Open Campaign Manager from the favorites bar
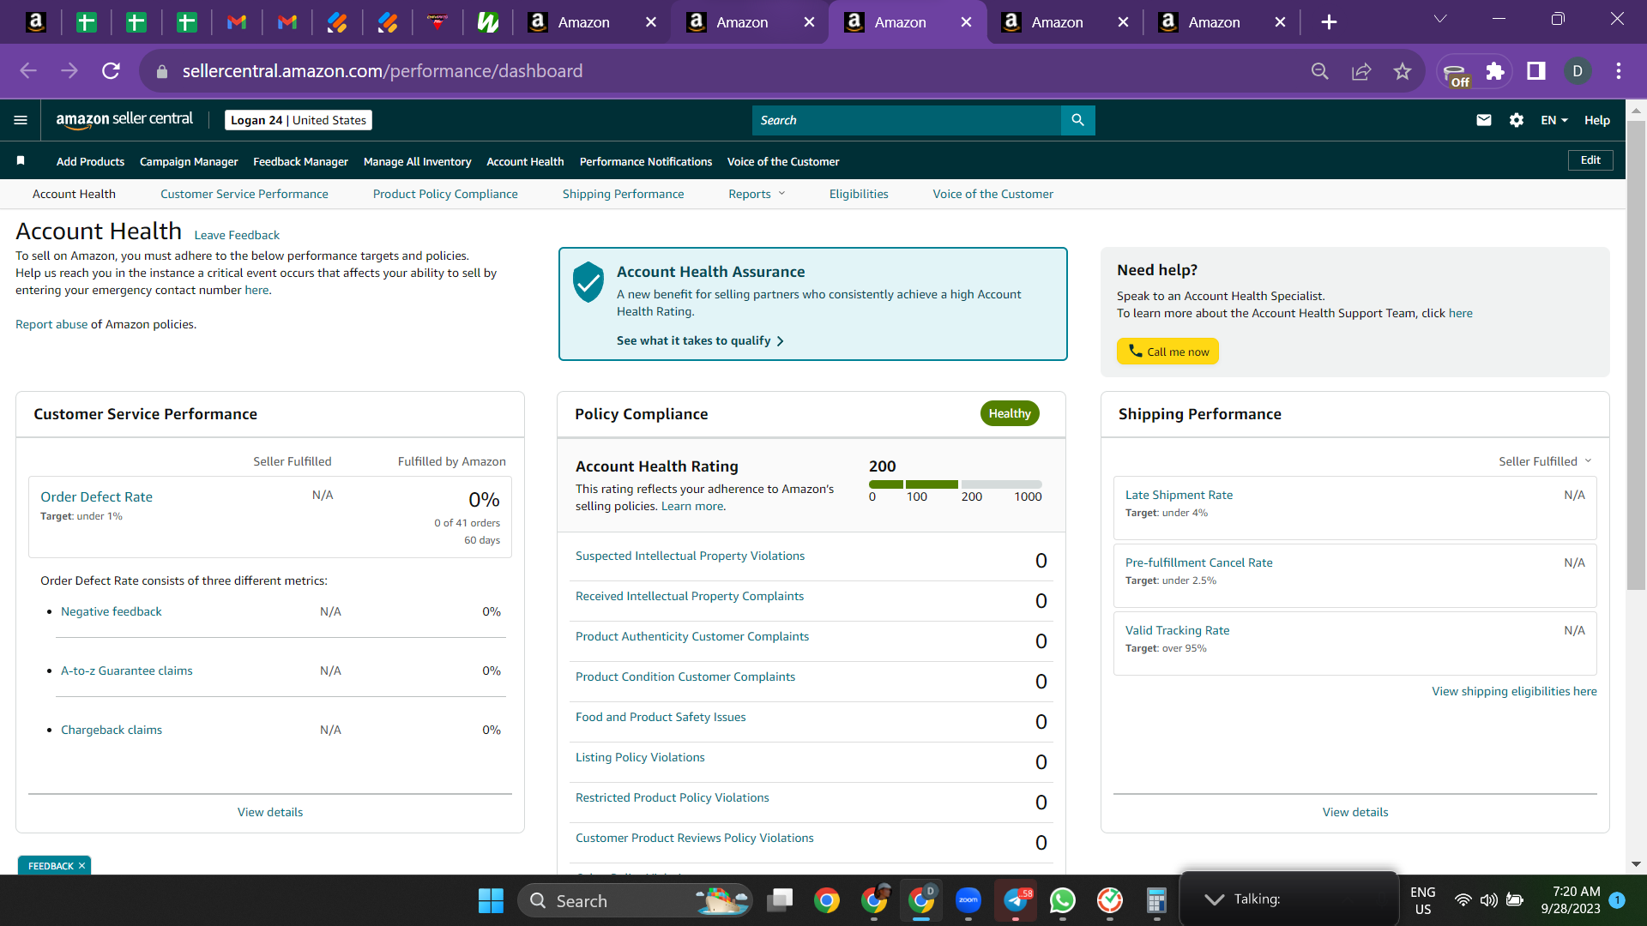Screen dimensions: 1647x926 click(x=189, y=161)
